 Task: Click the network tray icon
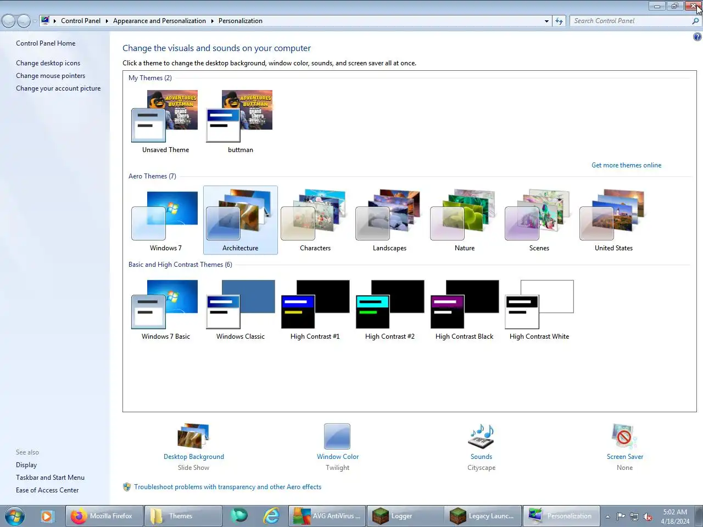(x=634, y=517)
